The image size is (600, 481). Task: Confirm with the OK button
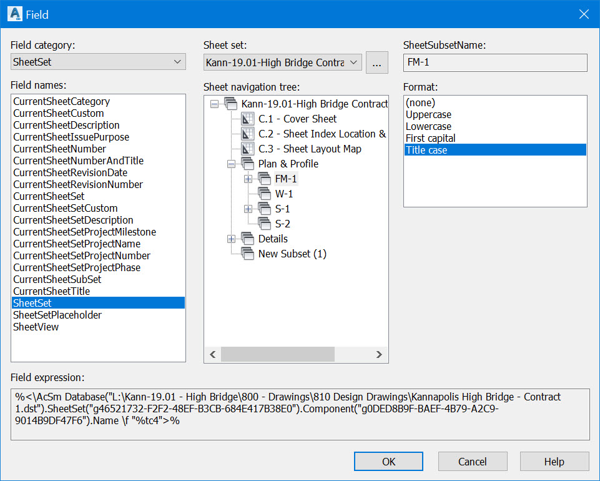(x=388, y=462)
